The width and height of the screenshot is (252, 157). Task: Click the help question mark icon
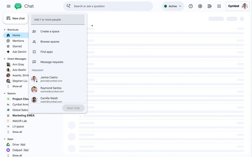coord(190,6)
